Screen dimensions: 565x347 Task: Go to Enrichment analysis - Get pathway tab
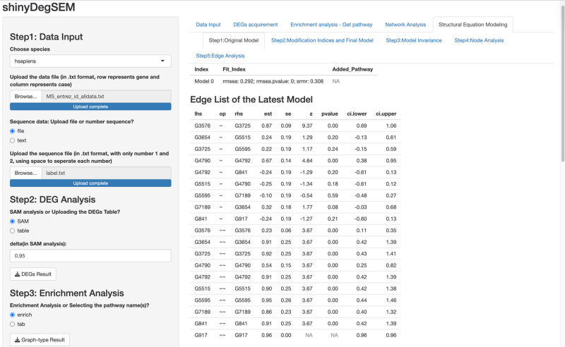tap(331, 25)
